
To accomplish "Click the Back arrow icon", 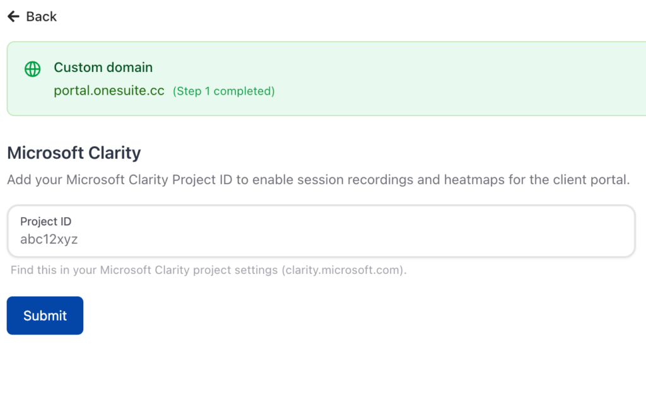I will coord(13,17).
